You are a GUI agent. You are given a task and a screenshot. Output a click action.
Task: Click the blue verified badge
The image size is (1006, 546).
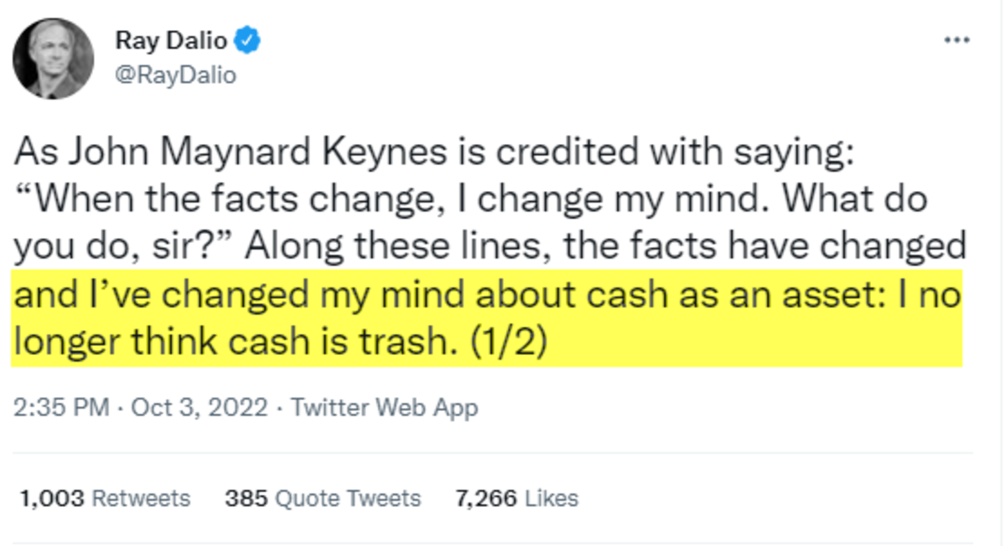247,39
